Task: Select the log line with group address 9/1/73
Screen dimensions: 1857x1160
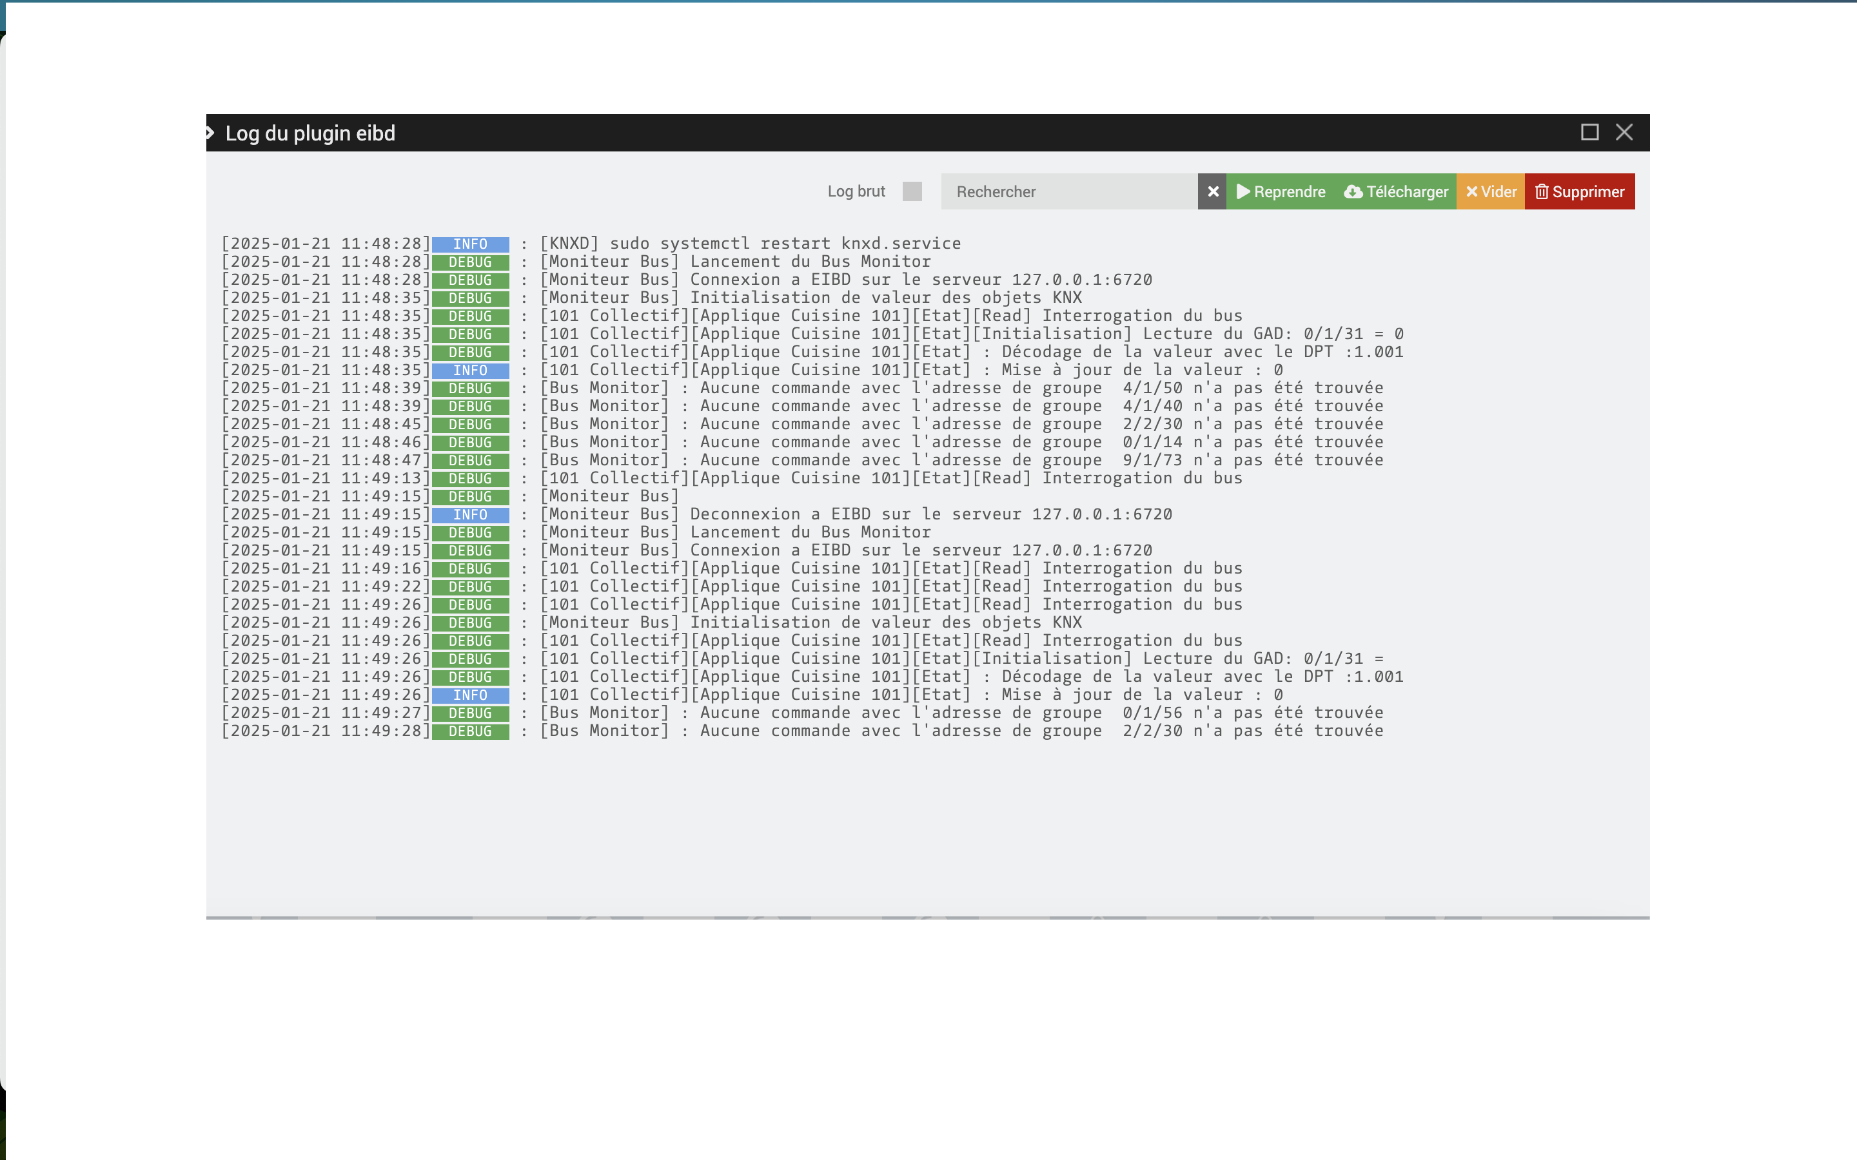Action: pyautogui.click(x=961, y=460)
